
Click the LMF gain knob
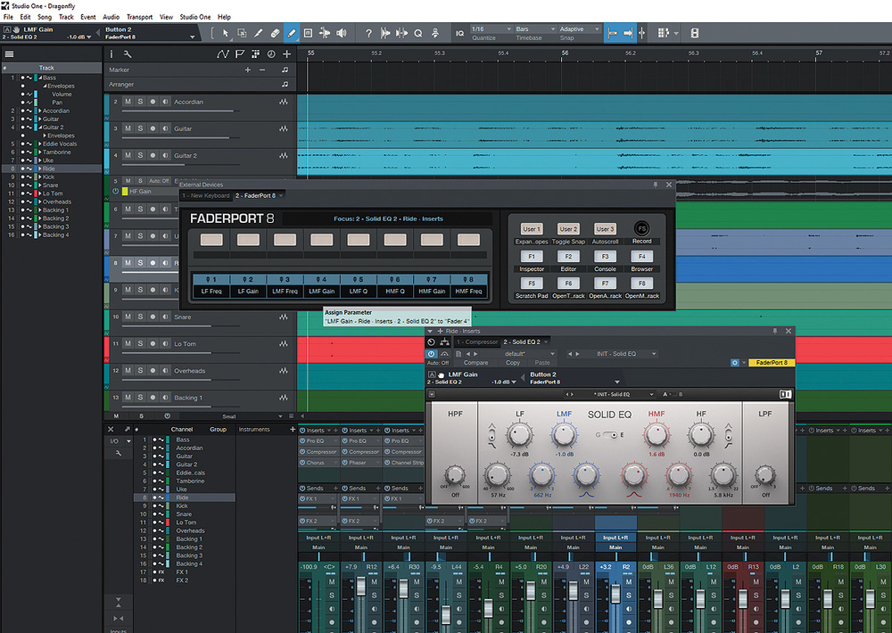564,434
